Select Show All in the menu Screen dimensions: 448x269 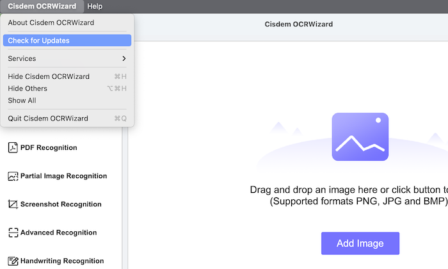pos(22,101)
